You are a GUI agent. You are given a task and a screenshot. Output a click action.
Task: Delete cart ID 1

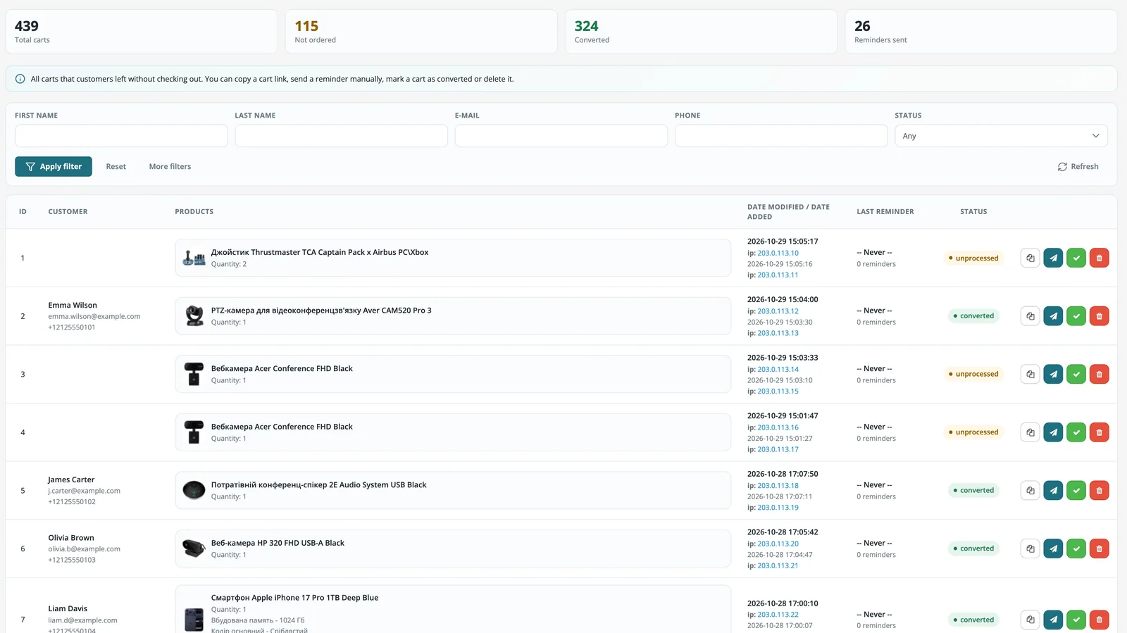[x=1100, y=258]
